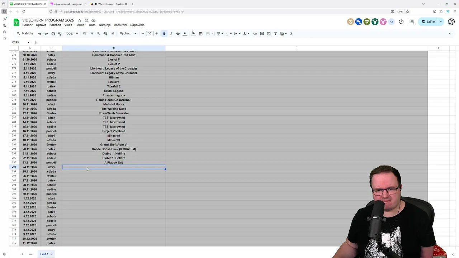Toggle italic formatting

(171, 34)
